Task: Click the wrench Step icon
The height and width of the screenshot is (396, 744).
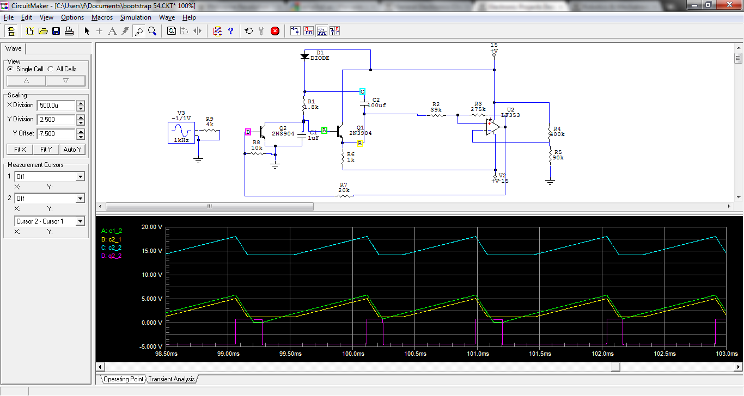Action: pyautogui.click(x=261, y=31)
